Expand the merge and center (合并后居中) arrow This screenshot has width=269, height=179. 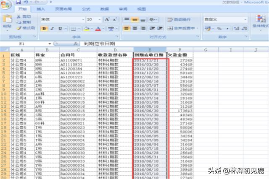tap(198, 28)
